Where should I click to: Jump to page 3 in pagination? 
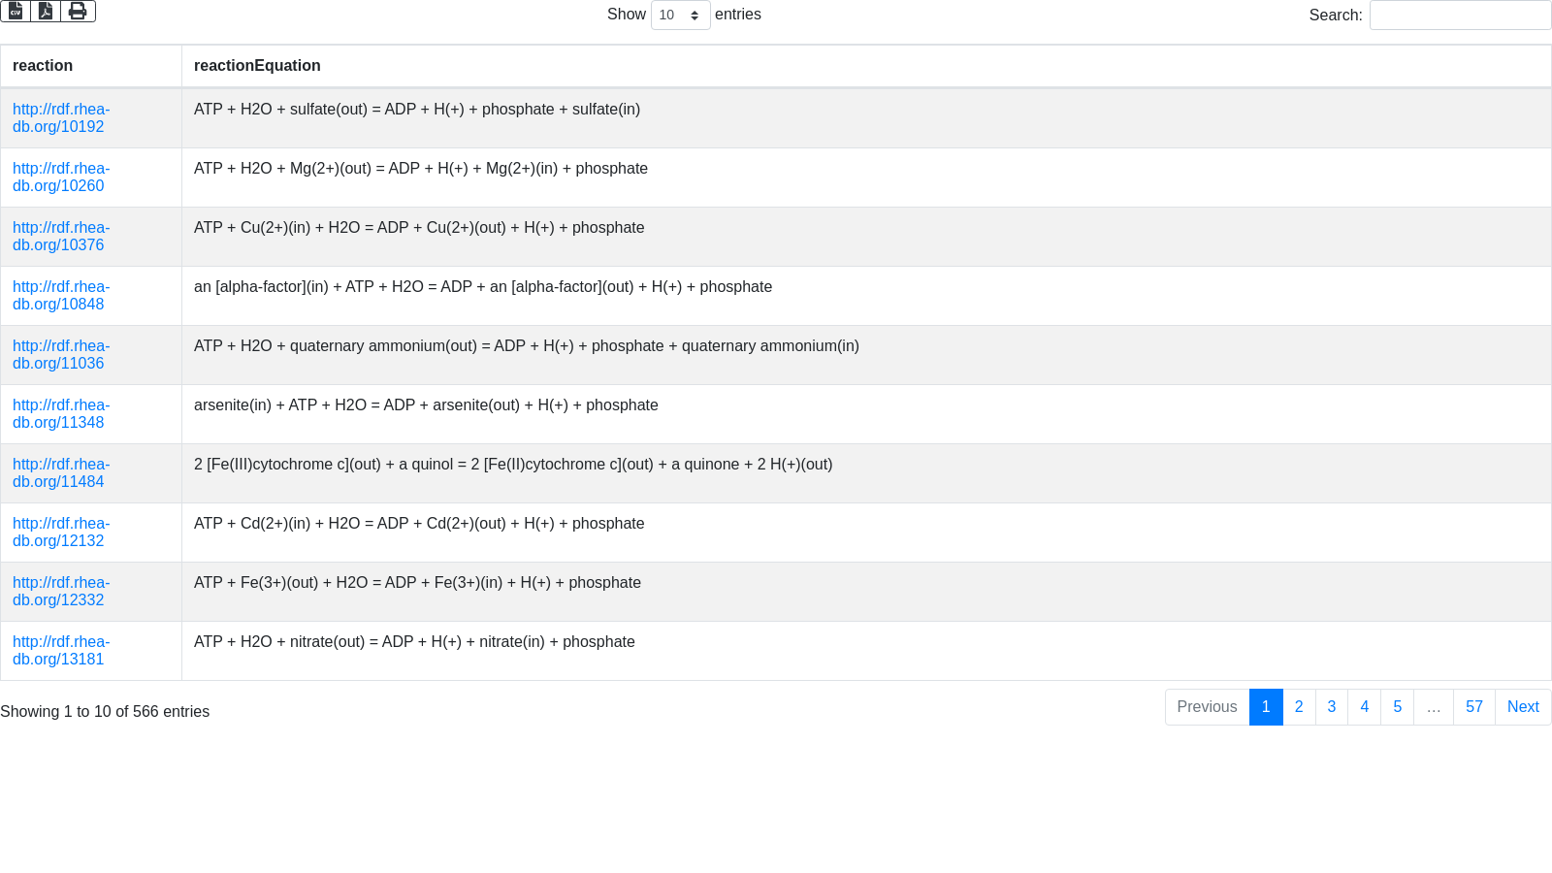1332,707
